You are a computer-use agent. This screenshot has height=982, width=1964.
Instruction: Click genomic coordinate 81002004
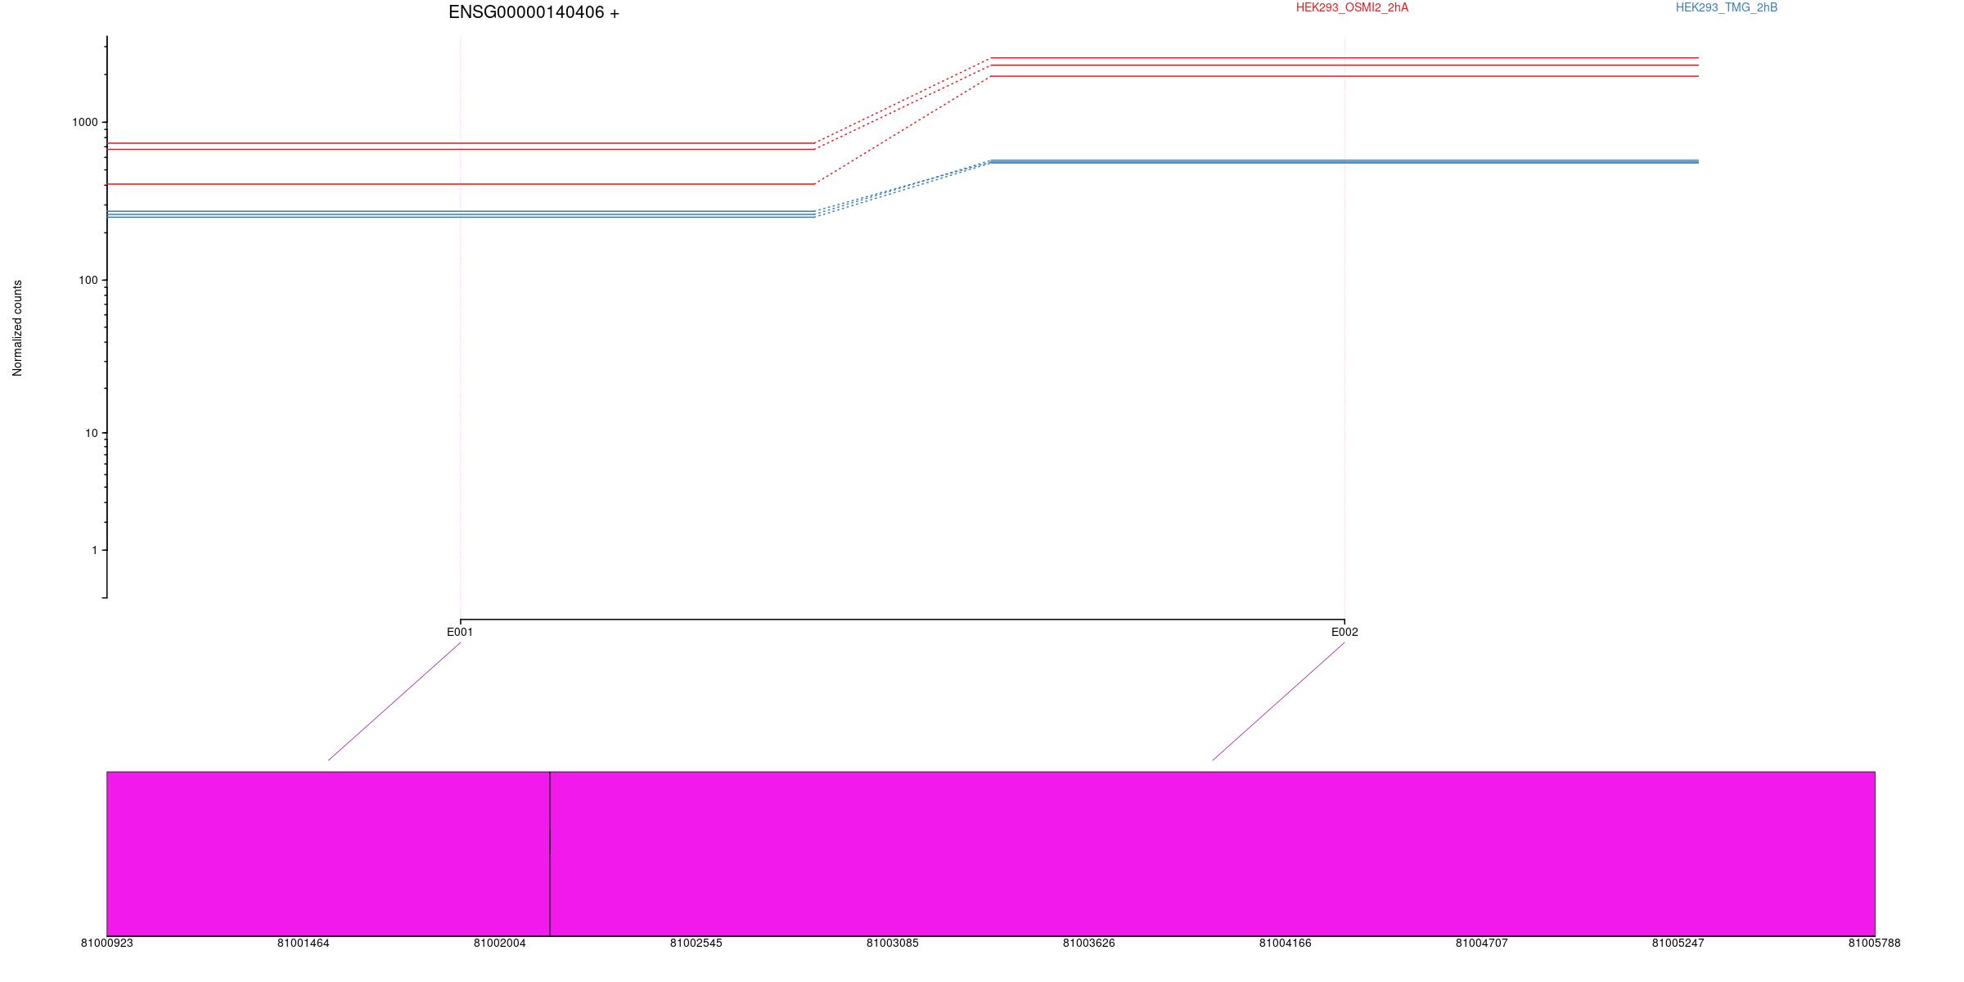pyautogui.click(x=500, y=944)
